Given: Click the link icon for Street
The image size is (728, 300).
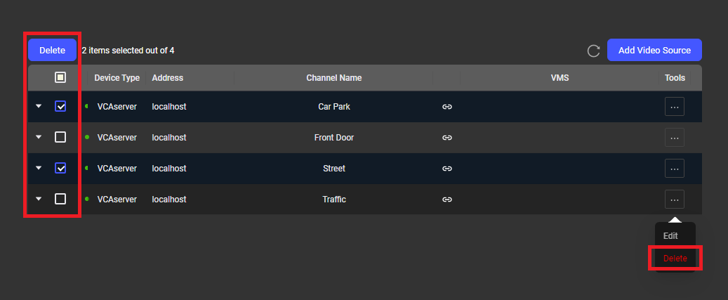Looking at the screenshot, I should point(446,169).
